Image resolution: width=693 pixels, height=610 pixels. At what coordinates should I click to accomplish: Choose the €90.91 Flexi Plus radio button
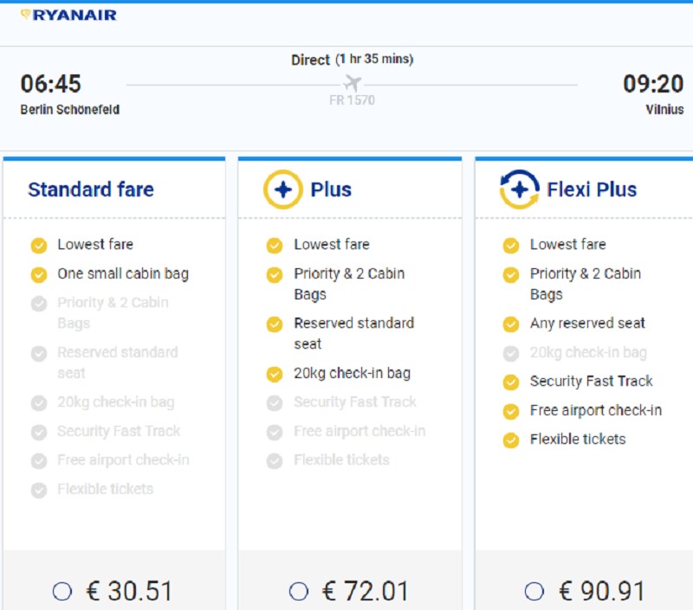click(x=534, y=592)
